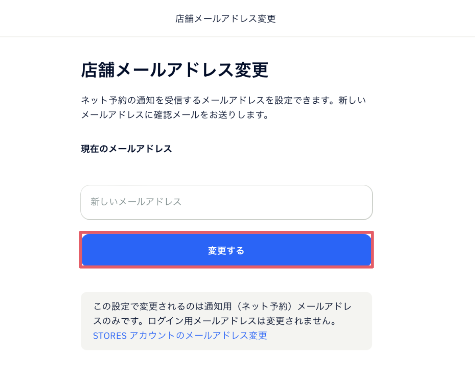Screen dimensions: 475x383
Task: Click the 現在のメールアドレス label
Action: click(127, 149)
